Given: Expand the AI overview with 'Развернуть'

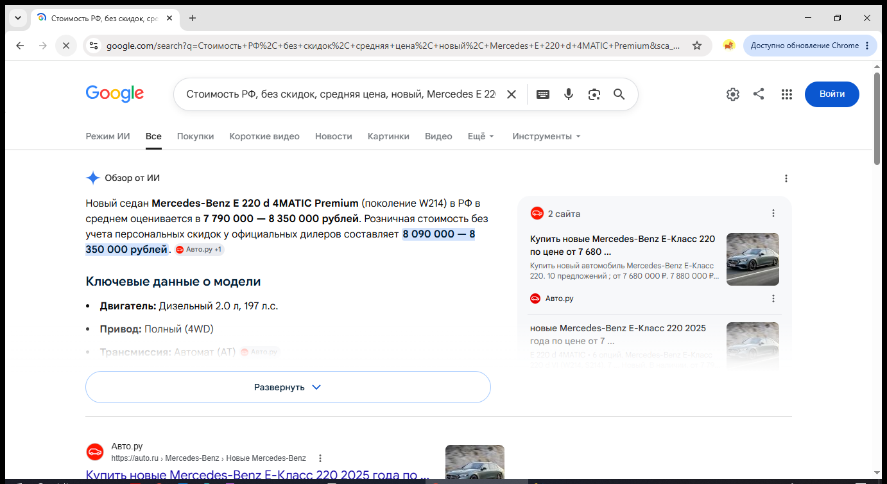Looking at the screenshot, I should coord(288,387).
